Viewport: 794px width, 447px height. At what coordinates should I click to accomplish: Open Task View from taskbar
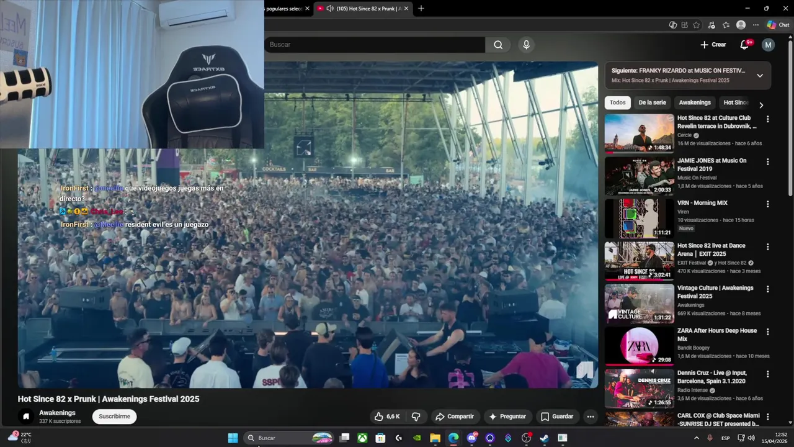click(x=344, y=438)
